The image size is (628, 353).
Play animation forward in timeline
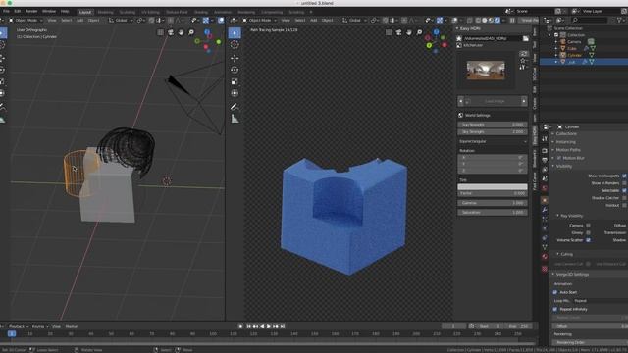pos(269,326)
